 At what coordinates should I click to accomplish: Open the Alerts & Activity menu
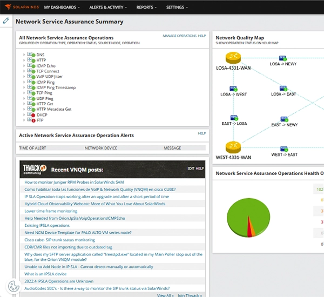[108, 7]
